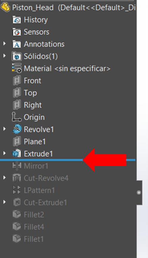Expand the Sólidos(1) folder
Viewport: 148px width, 258px height.
coord(5,56)
